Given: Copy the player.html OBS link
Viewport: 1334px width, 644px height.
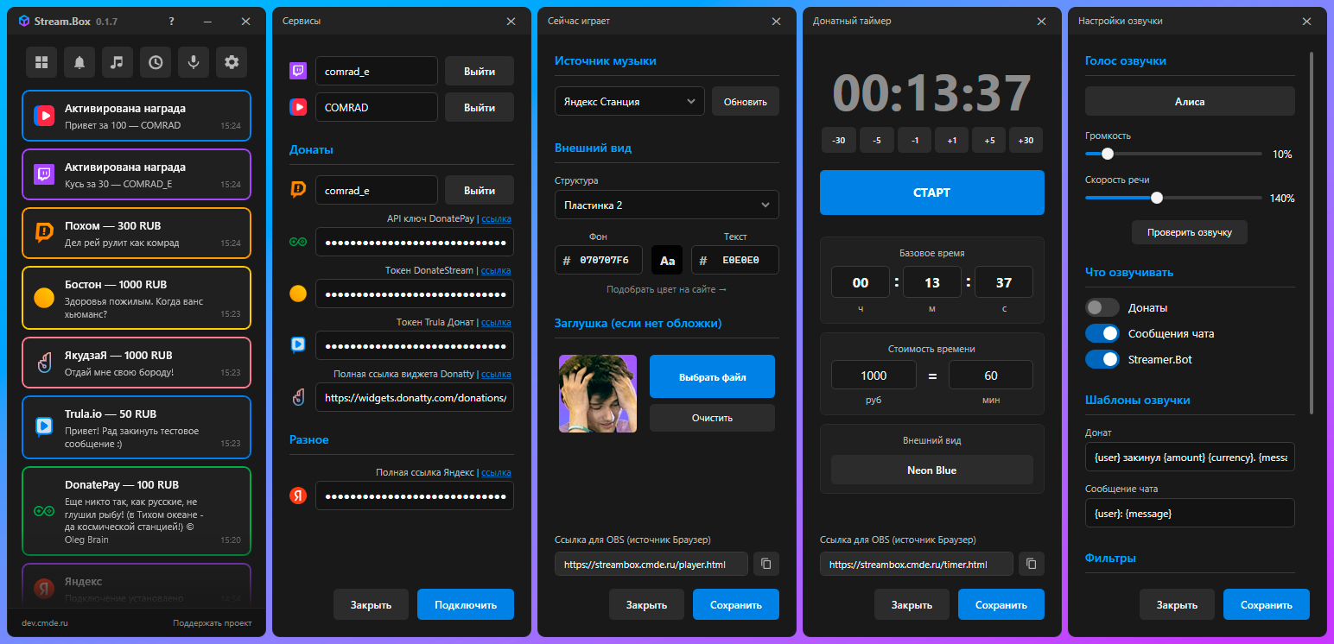Looking at the screenshot, I should pos(766,564).
